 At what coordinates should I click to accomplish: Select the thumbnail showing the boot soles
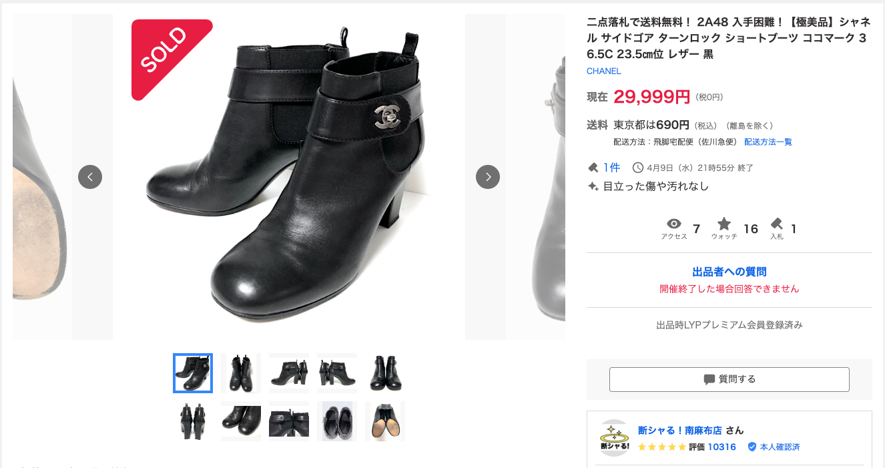(x=385, y=421)
